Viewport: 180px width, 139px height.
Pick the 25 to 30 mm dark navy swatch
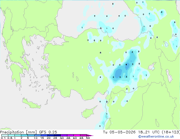[57, 135]
